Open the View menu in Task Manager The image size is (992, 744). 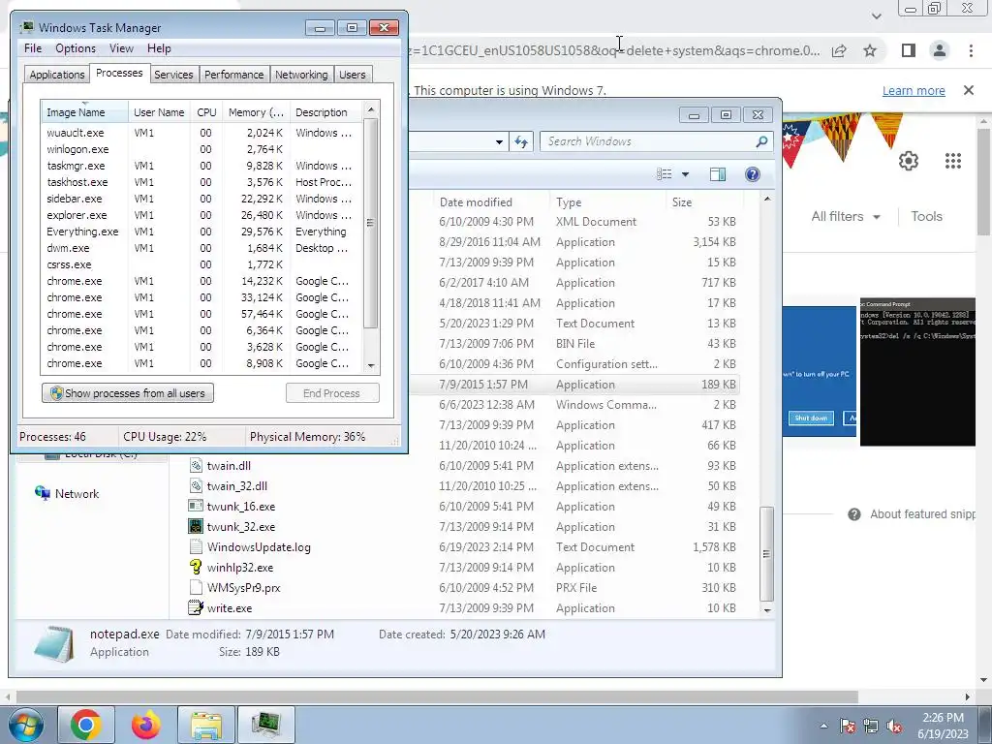pos(121,48)
